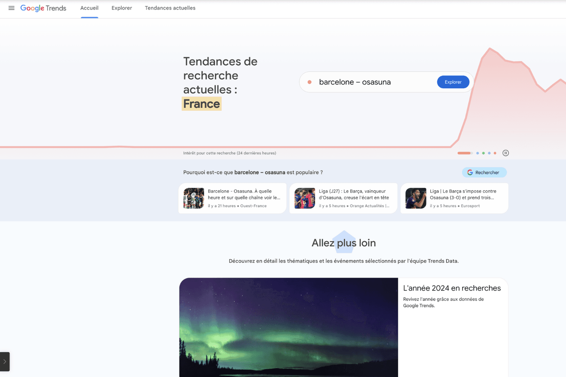This screenshot has width=566, height=377.
Task: Open 'L'année 2024 en recherches' title
Action: (452, 288)
